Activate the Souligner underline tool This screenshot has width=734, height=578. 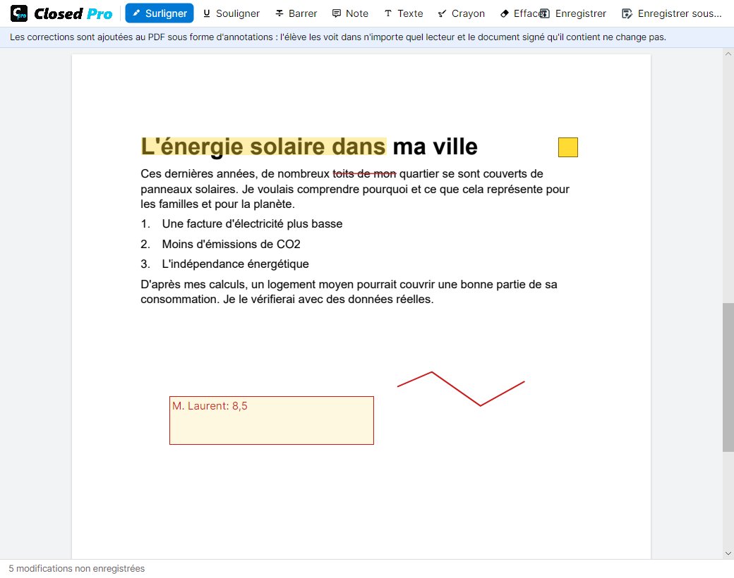pos(231,13)
